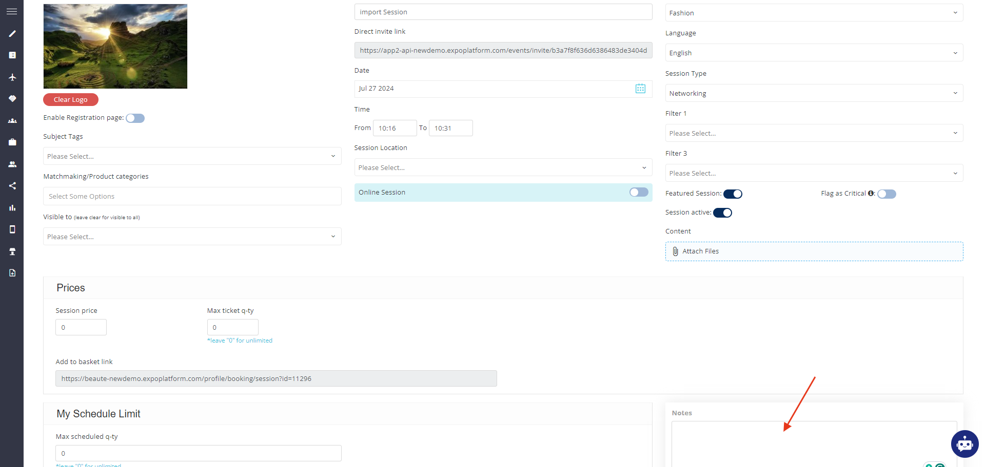The height and width of the screenshot is (467, 985).
Task: Expand the Filter 3 dropdown
Action: 814,173
